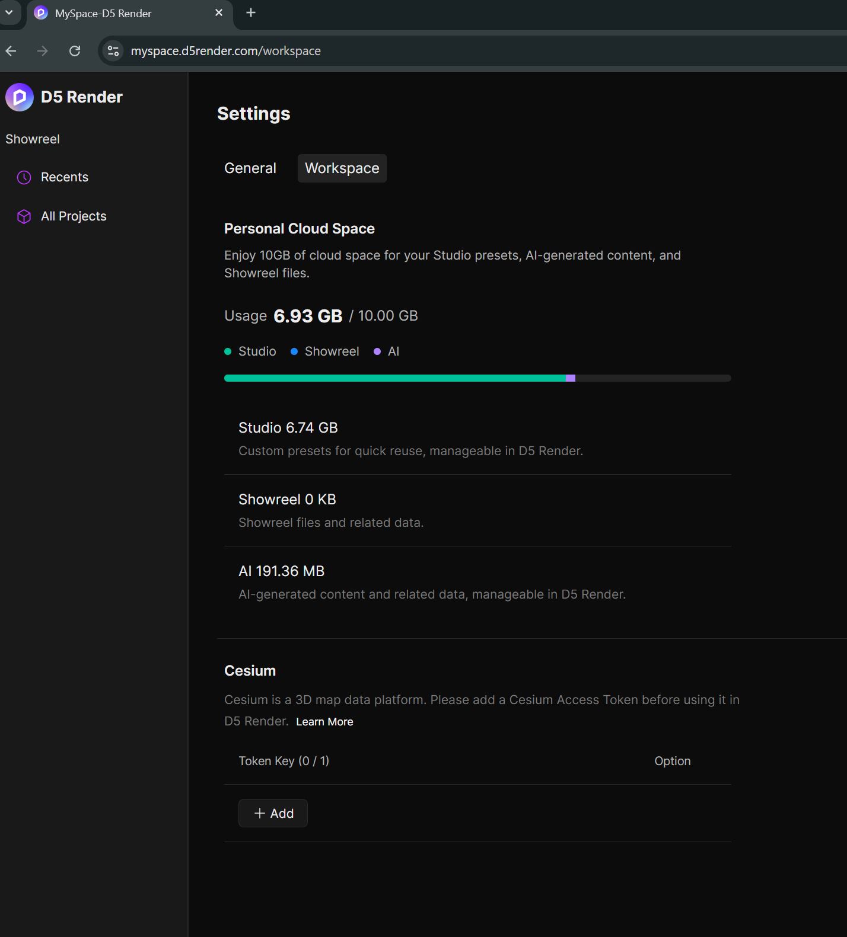
Task: Close the MySpace-D5 Render tab
Action: coord(219,13)
